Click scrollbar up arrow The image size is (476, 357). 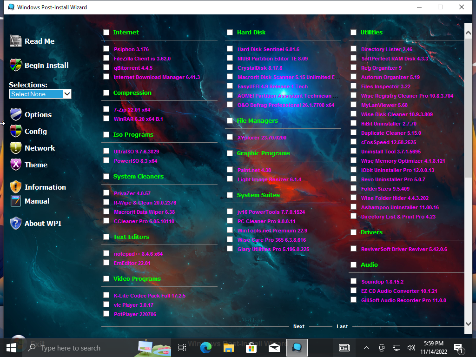pyautogui.click(x=468, y=33)
